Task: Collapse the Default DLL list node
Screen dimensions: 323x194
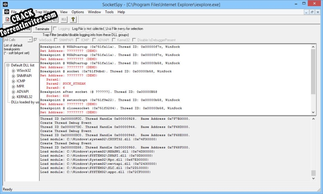Action: coord(8,65)
